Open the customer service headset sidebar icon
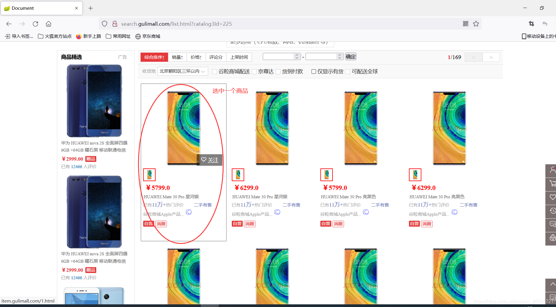556x307 pixels. click(551, 239)
